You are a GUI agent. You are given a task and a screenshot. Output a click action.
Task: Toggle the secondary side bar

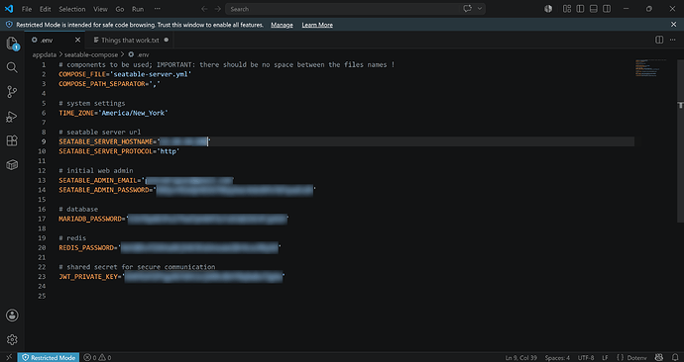coord(607,9)
